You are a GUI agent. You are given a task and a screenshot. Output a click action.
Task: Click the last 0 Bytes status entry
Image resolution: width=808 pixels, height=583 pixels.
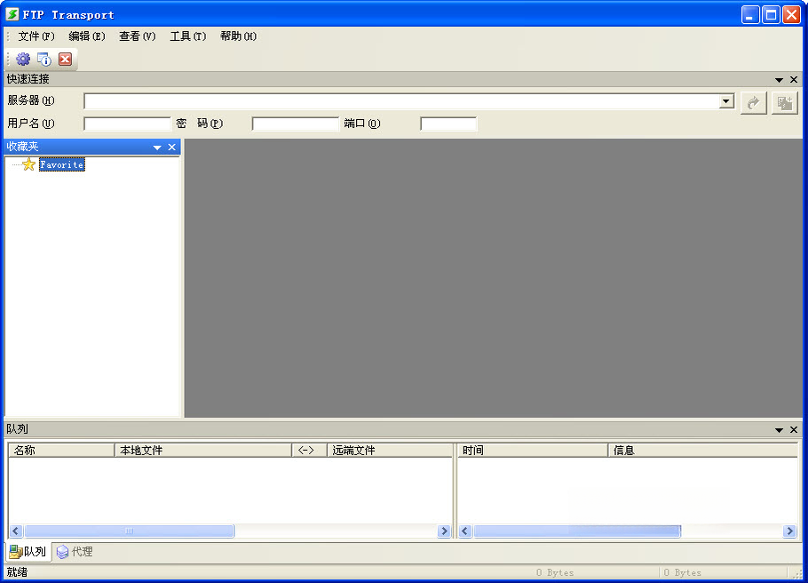point(682,572)
